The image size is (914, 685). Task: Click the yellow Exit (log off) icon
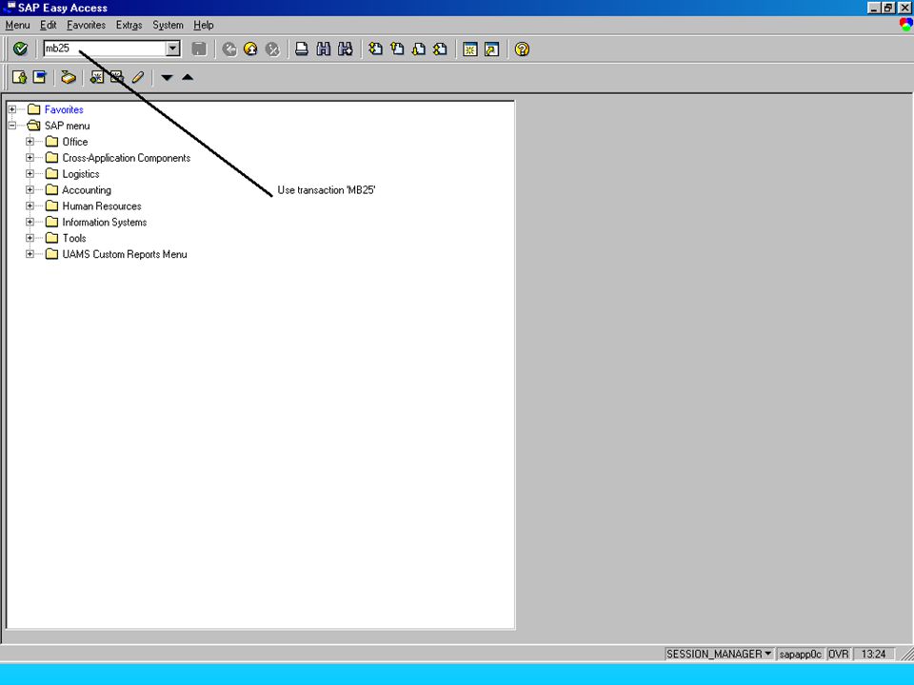pyautogui.click(x=250, y=49)
